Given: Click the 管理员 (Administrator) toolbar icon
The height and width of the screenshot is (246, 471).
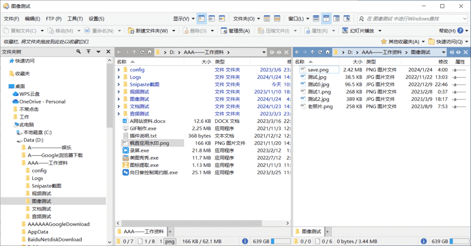Looking at the screenshot, I should [x=224, y=31].
